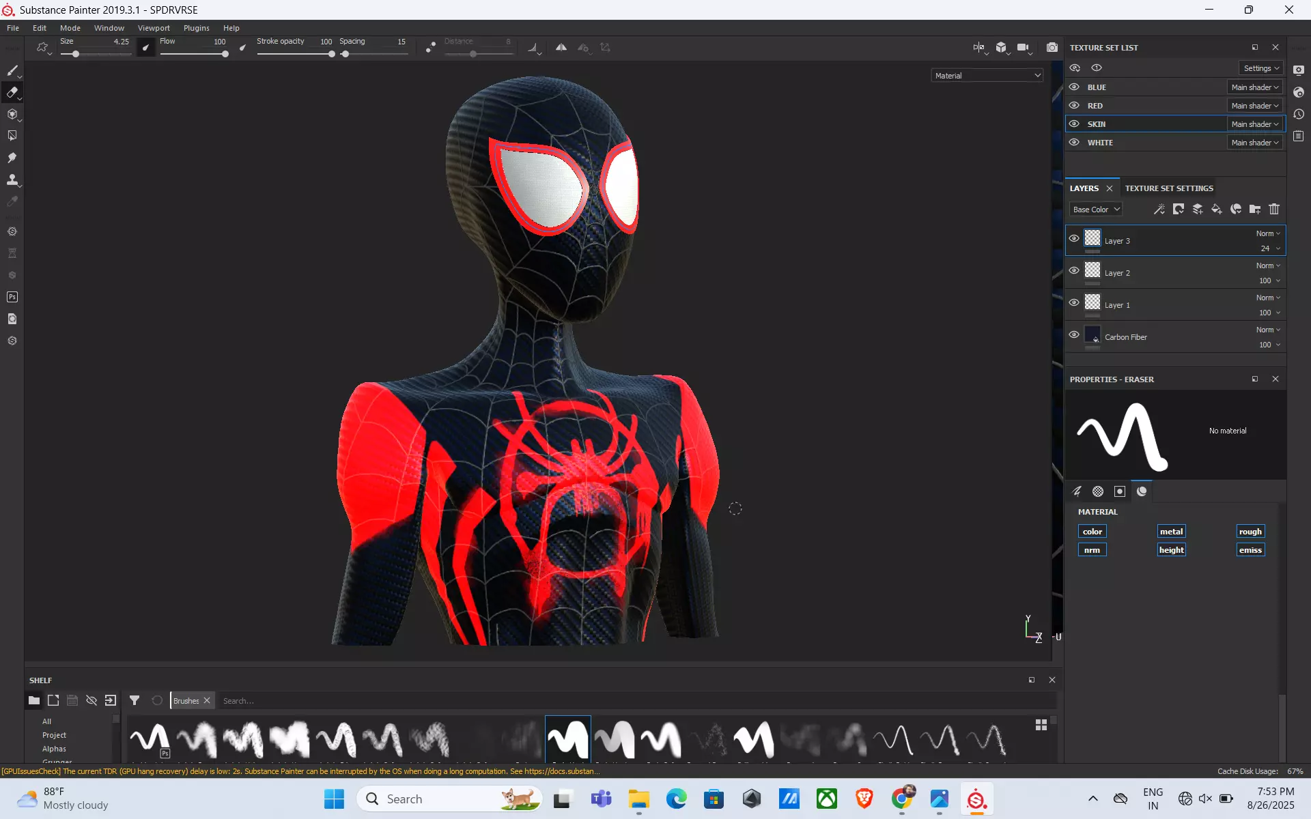The image size is (1311, 819).
Task: Open the Display settings sidebar icon
Action: tap(1299, 70)
